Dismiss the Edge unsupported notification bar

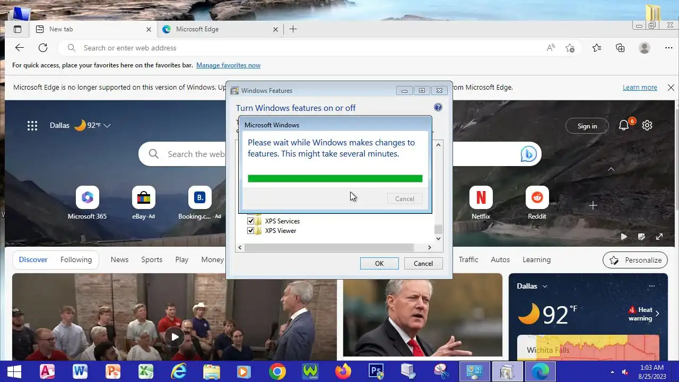671,88
